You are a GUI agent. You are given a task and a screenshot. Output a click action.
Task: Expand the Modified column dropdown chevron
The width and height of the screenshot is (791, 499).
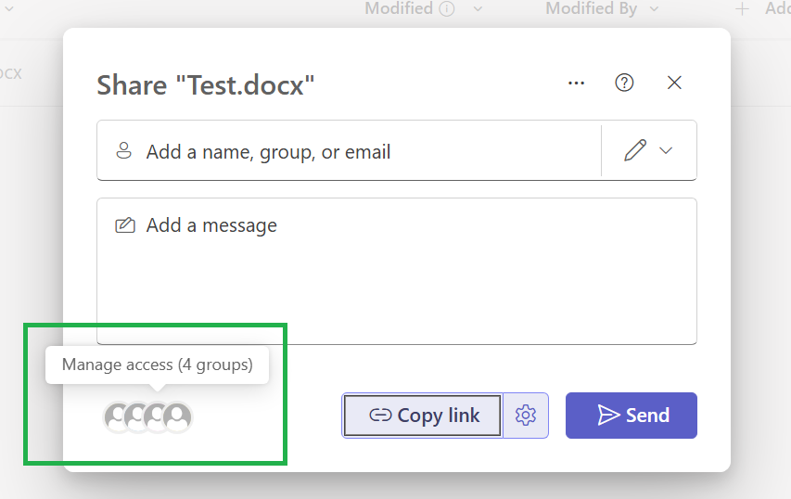[x=478, y=8]
